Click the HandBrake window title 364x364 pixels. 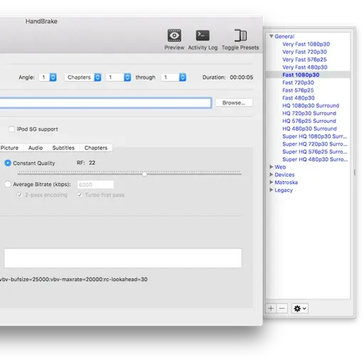(x=41, y=21)
